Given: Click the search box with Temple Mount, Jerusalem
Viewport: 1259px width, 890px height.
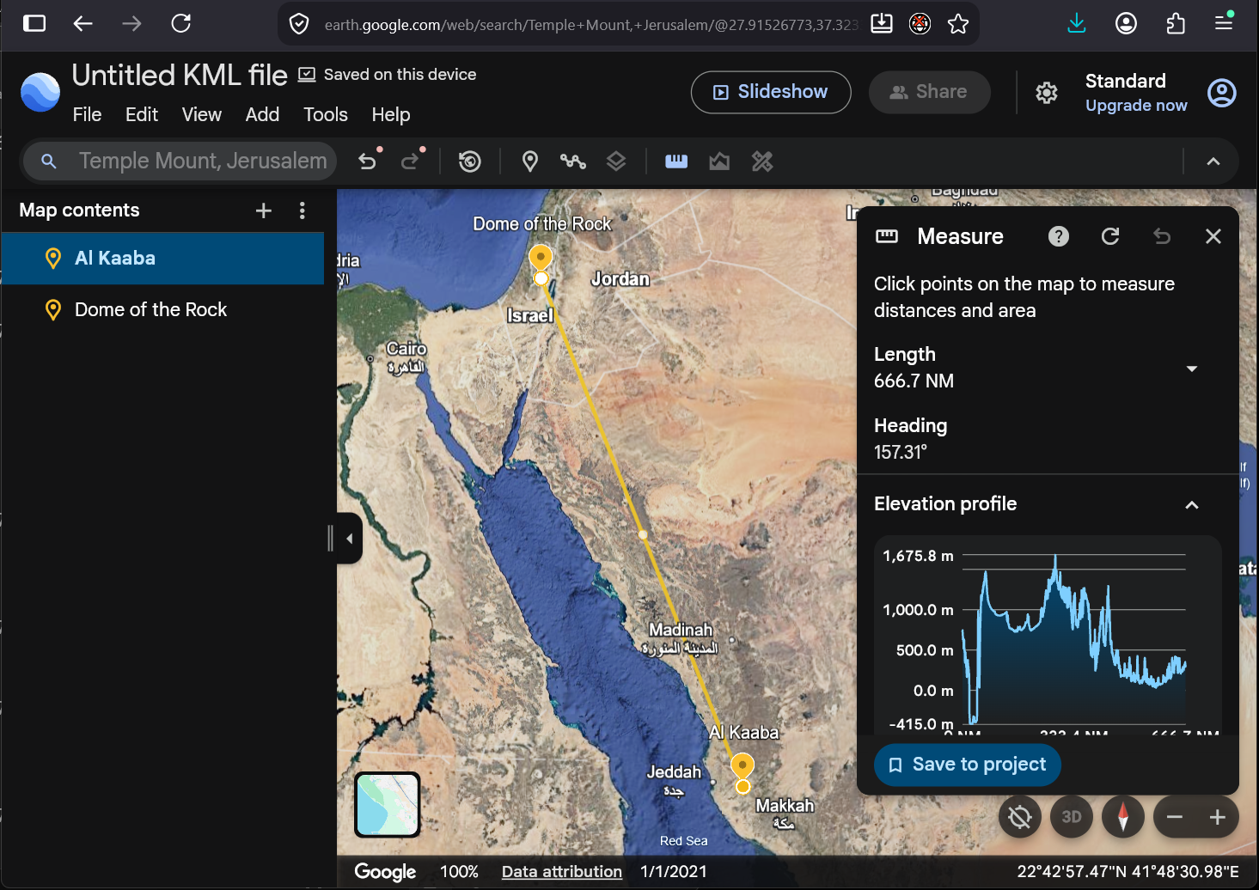Looking at the screenshot, I should (180, 161).
